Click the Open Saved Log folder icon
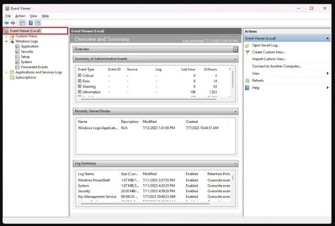This screenshot has height=226, width=335. [247, 45]
